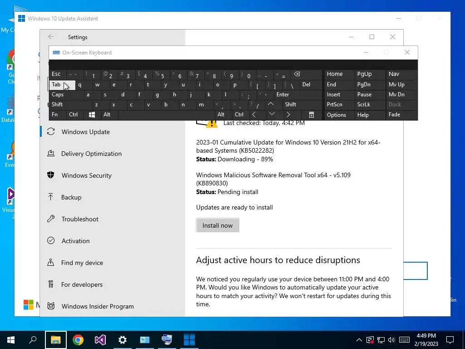Tap the up arrow key on keyboard

[x=271, y=105]
